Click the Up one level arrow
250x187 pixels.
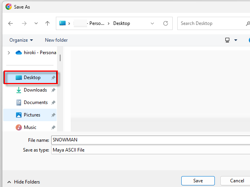point(47,23)
